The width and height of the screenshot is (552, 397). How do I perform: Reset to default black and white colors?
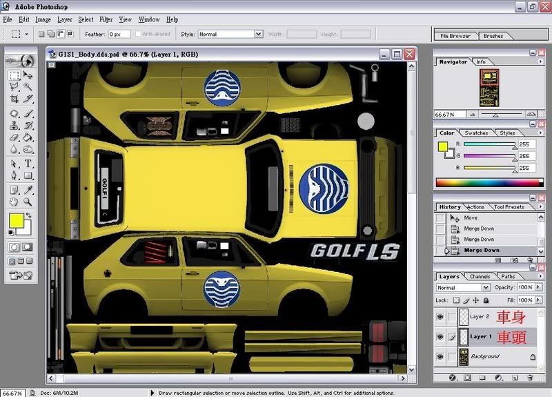pyautogui.click(x=11, y=233)
